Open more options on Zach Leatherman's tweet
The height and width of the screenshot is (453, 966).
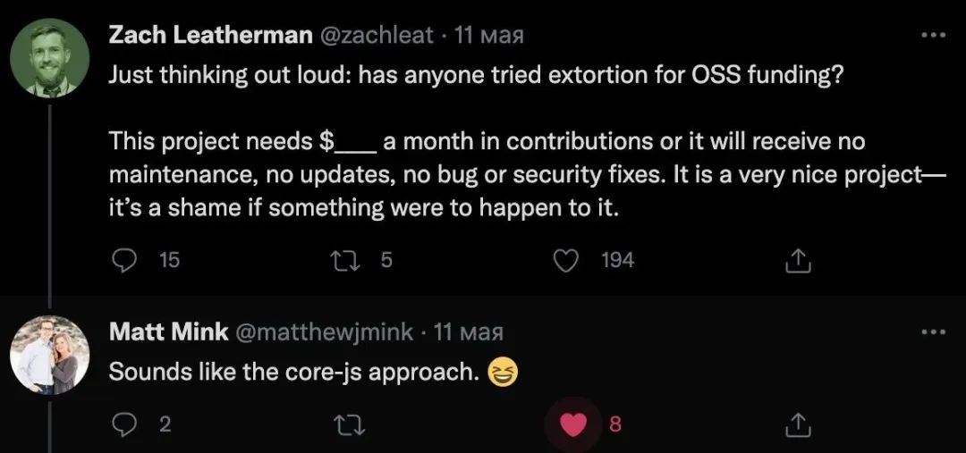click(933, 36)
